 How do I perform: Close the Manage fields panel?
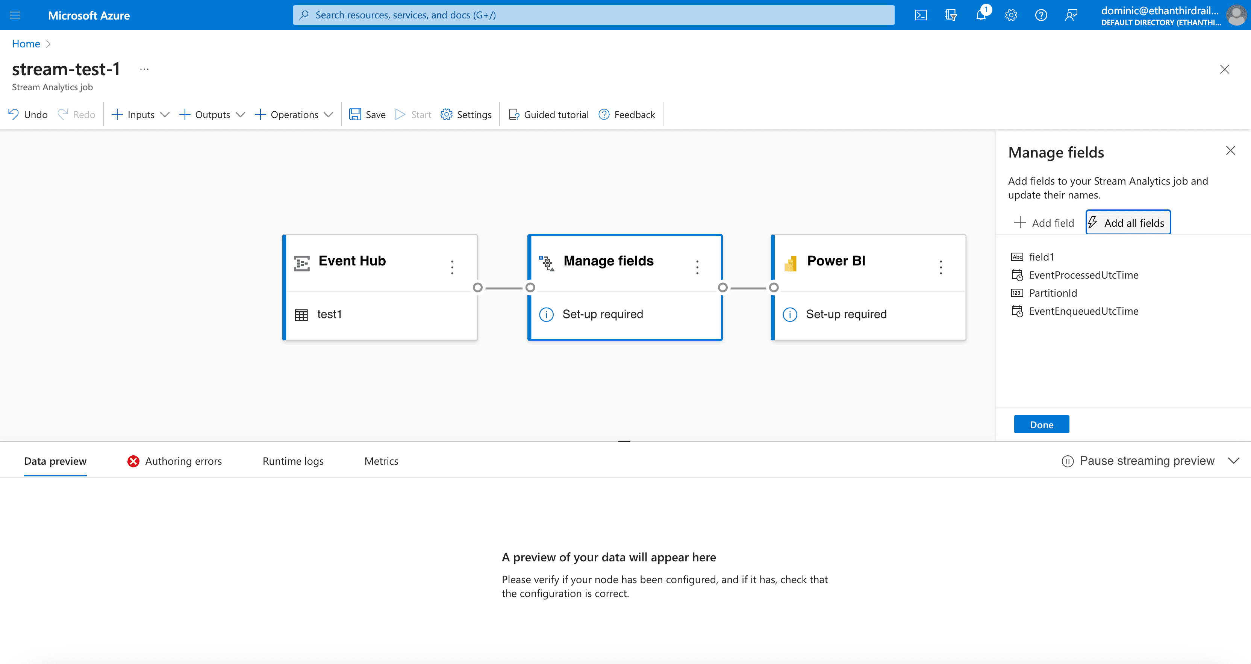pos(1230,150)
